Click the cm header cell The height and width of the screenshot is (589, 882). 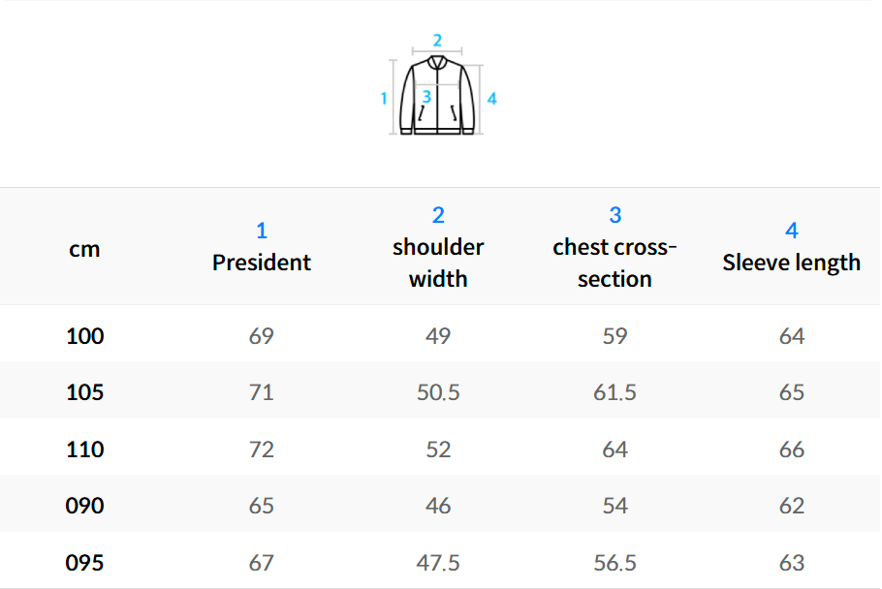click(84, 249)
